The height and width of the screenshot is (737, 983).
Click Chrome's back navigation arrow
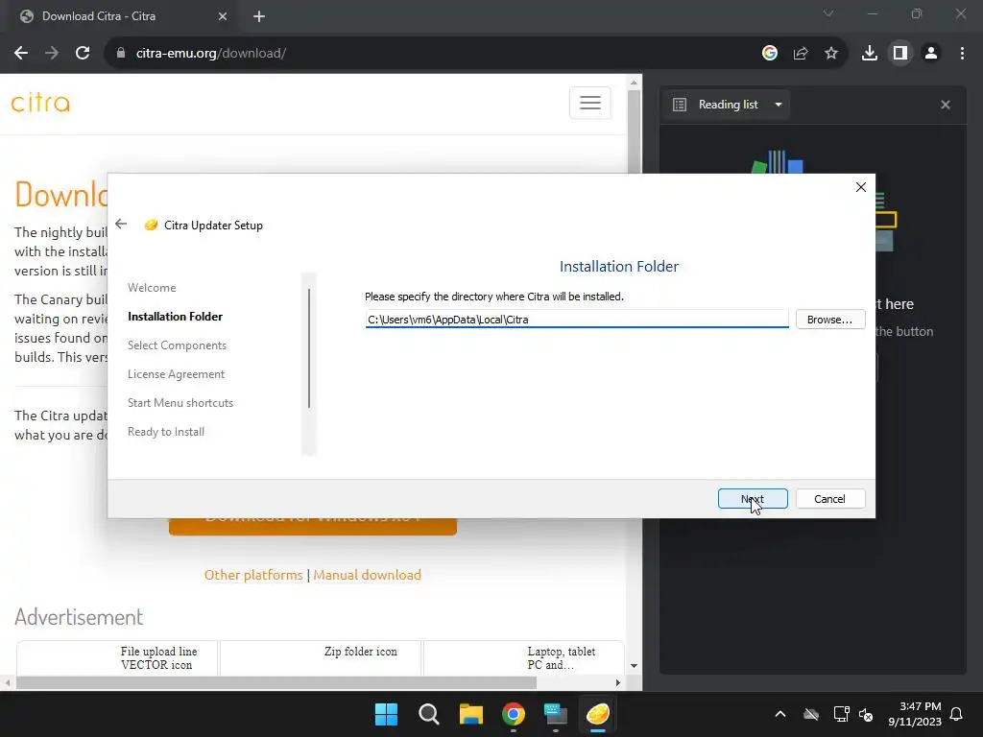(21, 54)
